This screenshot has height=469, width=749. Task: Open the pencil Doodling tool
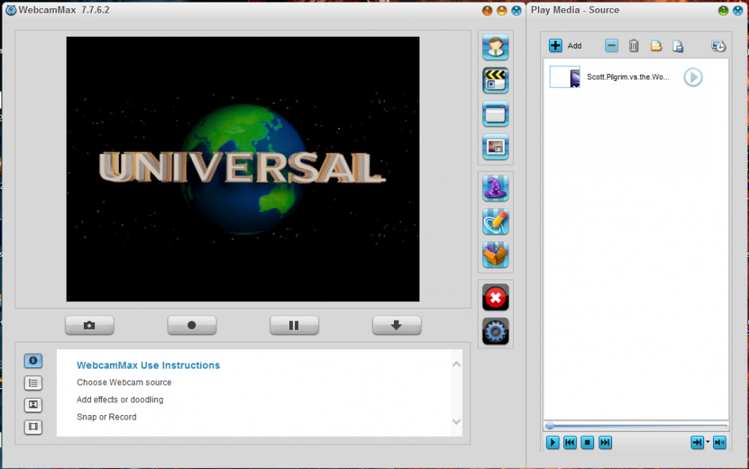[495, 222]
